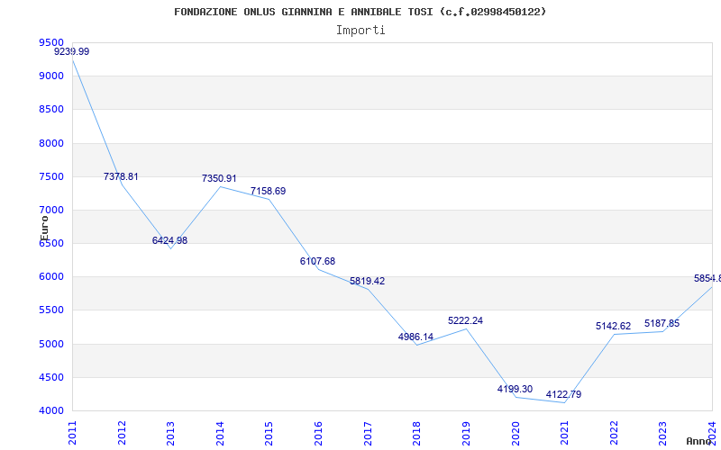
Task: Select the 4122.79 minimum value label
Action: click(563, 394)
